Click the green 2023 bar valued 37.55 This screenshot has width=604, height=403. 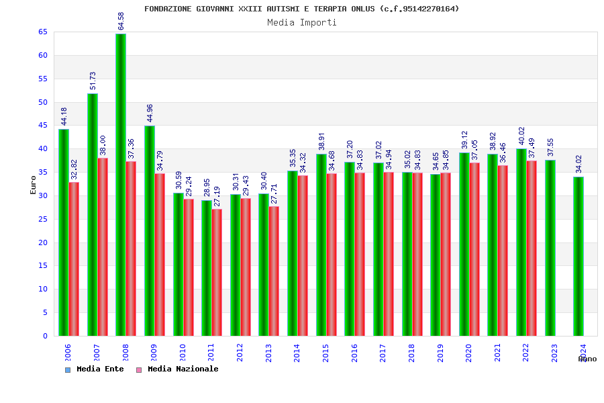tap(550, 248)
